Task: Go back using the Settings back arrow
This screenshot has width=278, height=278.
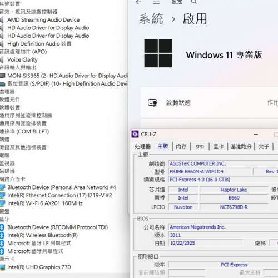Action: pos(138,2)
